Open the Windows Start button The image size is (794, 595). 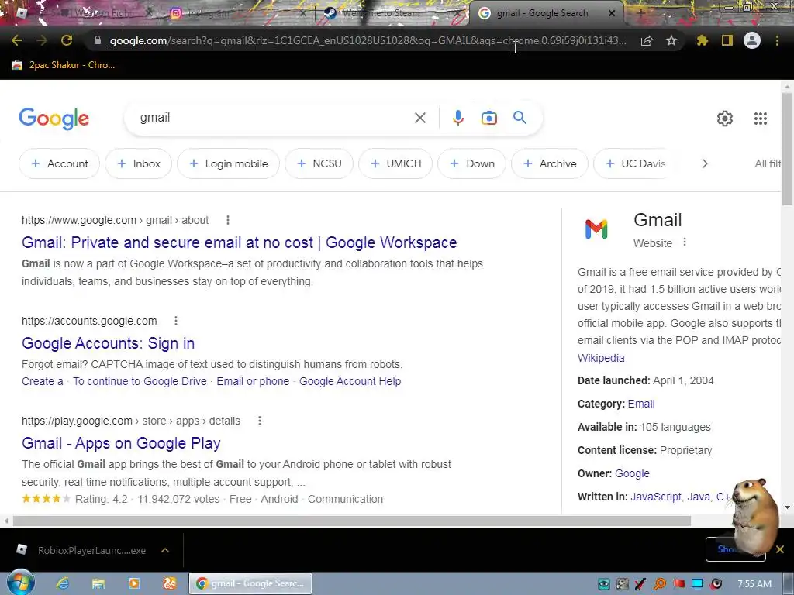coord(20,583)
